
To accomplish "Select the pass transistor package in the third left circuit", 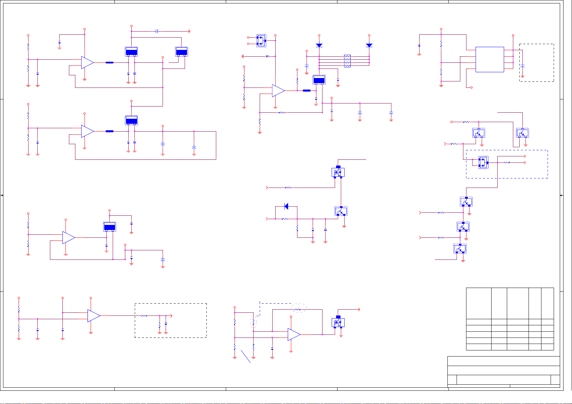I will 110,227.
